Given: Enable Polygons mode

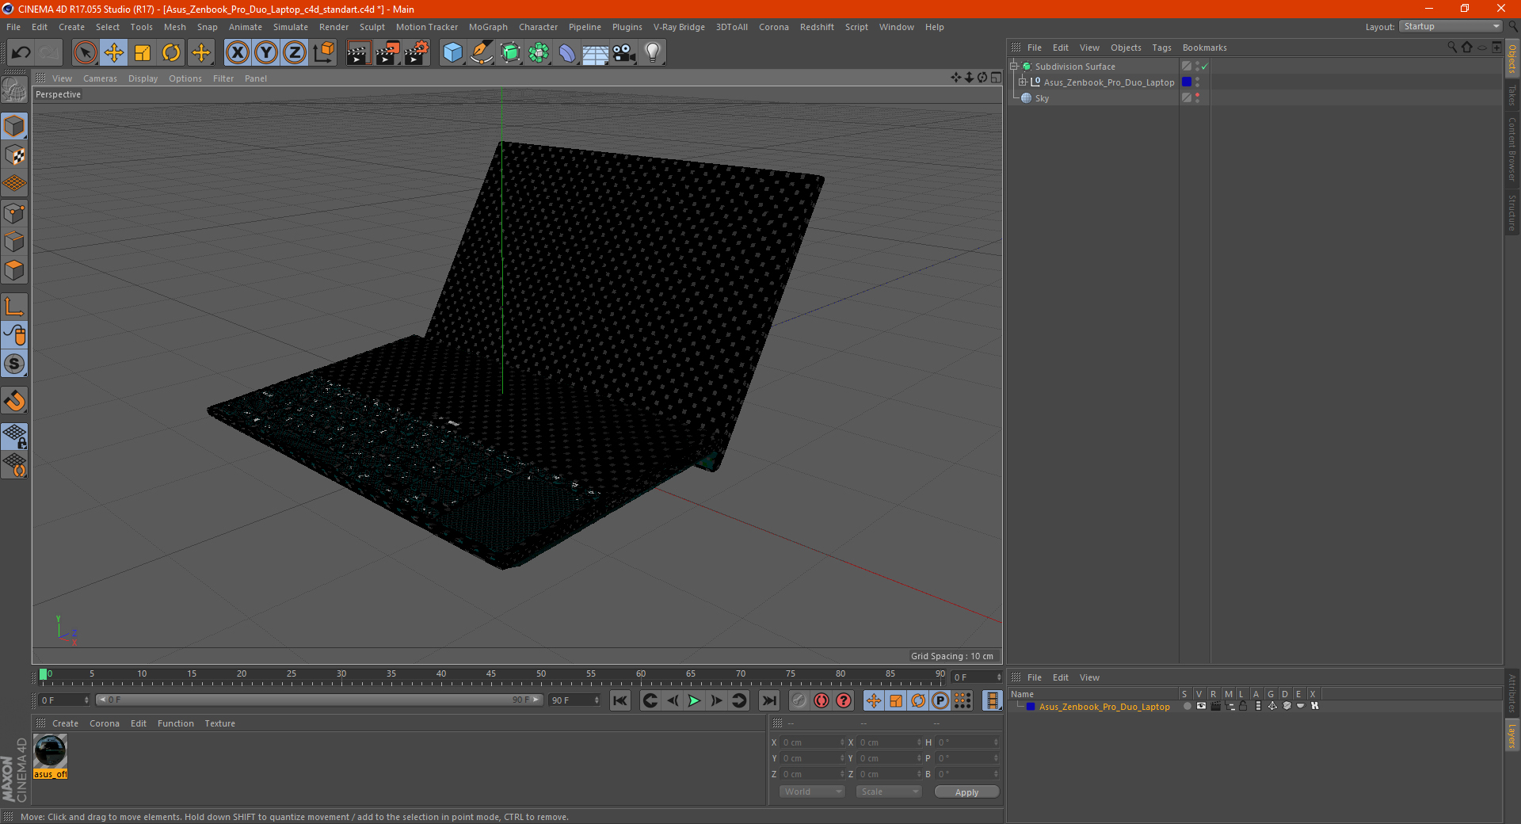Looking at the screenshot, I should [14, 270].
